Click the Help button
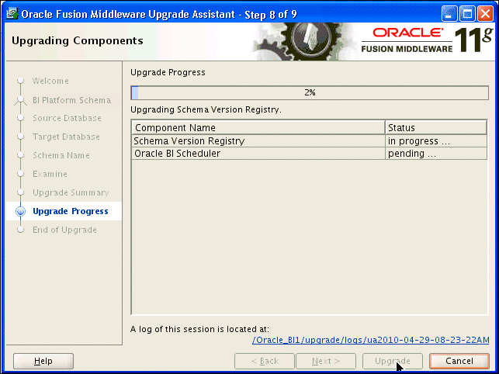 [x=43, y=361]
